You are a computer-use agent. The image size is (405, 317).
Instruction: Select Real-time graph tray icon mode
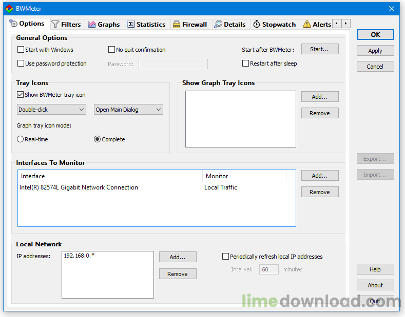coord(21,139)
